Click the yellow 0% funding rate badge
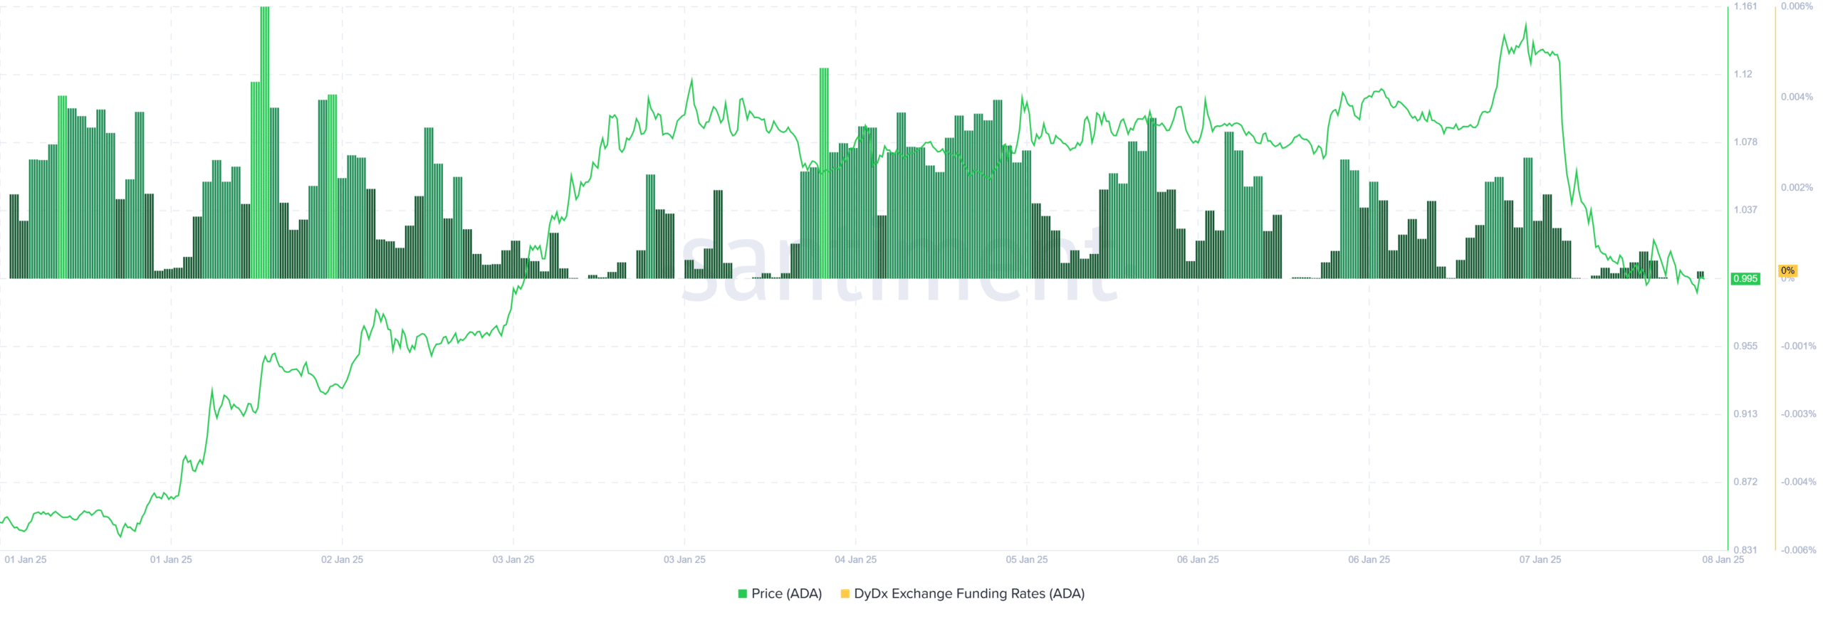1823x617 pixels. pyautogui.click(x=1787, y=270)
